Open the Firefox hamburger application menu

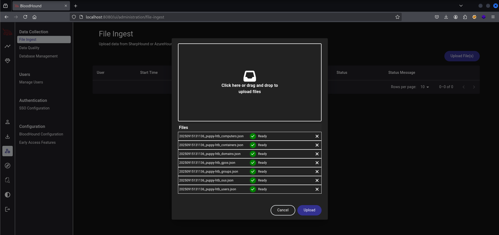tap(493, 17)
